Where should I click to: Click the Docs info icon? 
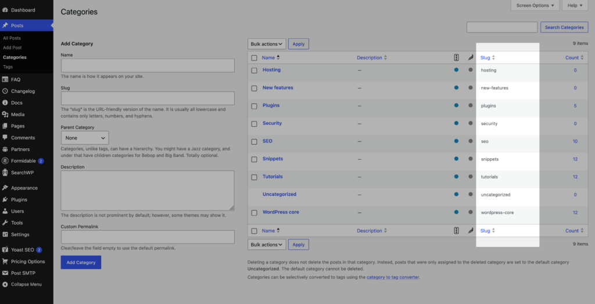pos(5,103)
